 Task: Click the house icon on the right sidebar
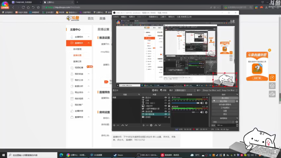[272, 86]
